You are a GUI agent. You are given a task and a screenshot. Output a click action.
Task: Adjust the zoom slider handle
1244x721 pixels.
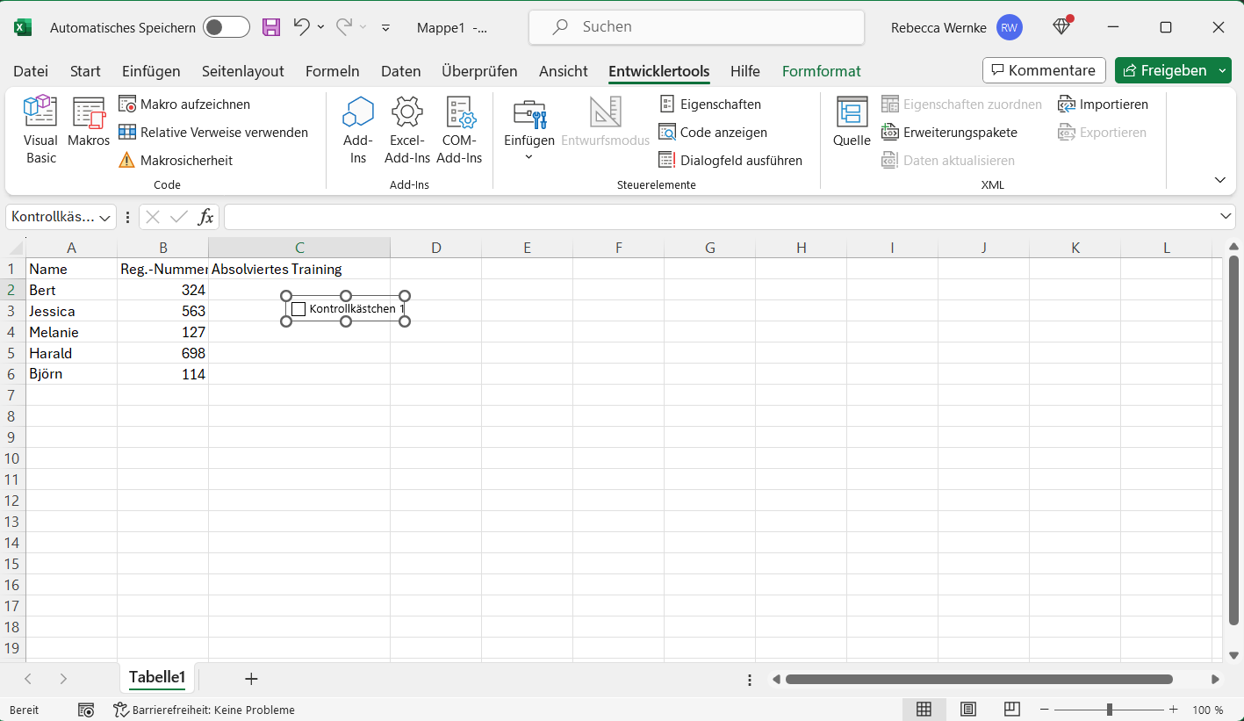pyautogui.click(x=1110, y=710)
